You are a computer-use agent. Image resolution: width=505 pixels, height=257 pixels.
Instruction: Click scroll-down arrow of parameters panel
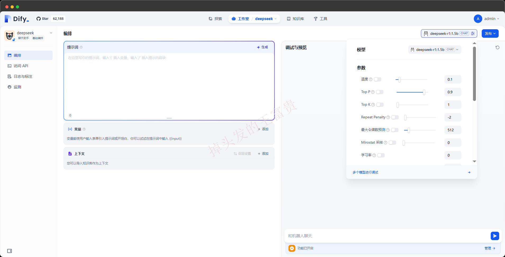[475, 161]
